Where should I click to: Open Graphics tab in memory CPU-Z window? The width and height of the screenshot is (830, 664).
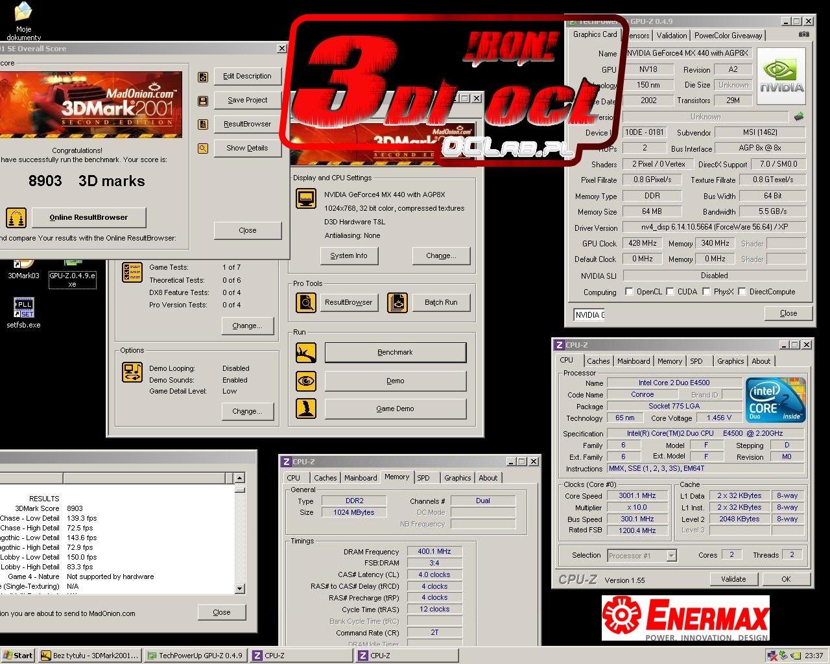457,478
